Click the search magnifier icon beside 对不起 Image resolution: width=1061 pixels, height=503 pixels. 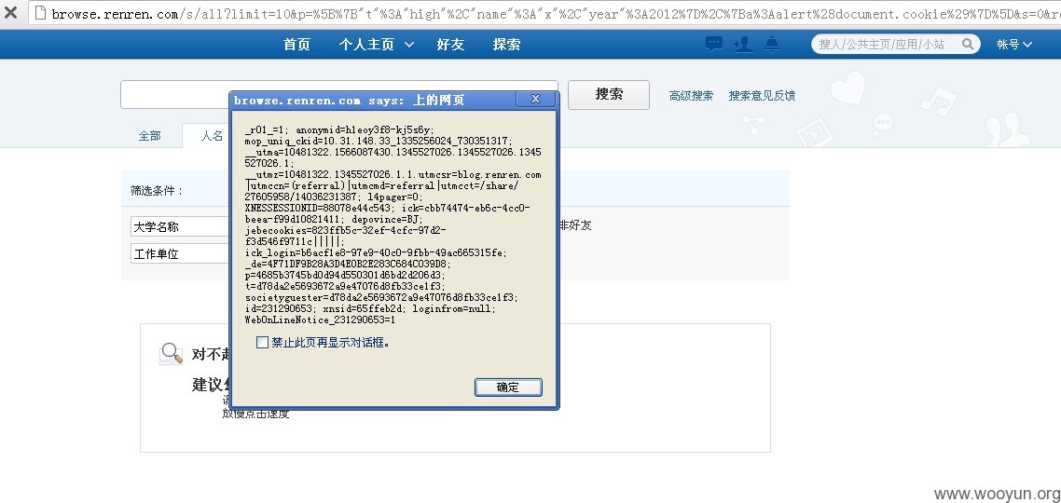(171, 354)
